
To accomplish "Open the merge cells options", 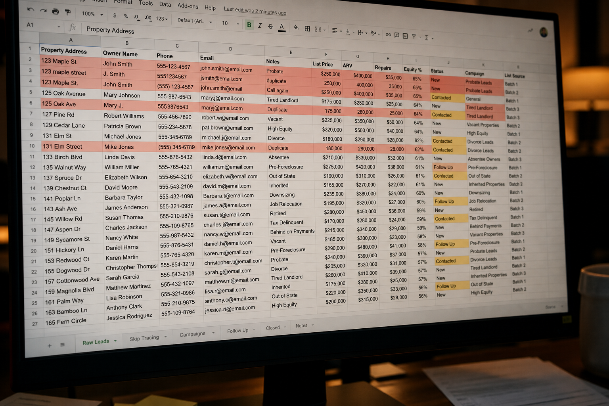I will [320, 29].
